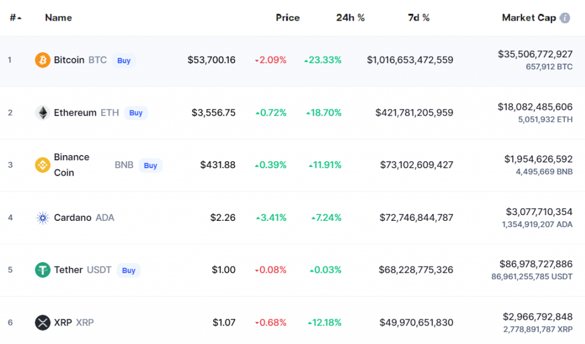Click the value $49,970,651,830
Image resolution: width=585 pixels, height=344 pixels.
click(416, 323)
